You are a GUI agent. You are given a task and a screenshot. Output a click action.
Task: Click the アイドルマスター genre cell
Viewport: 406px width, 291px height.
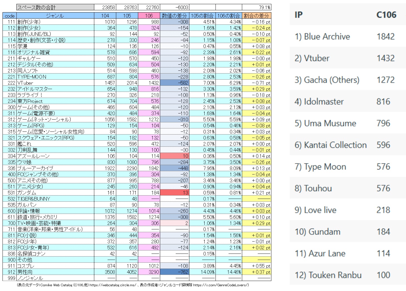(x=55, y=89)
